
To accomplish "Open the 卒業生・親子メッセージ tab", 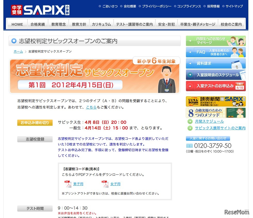I will tap(198, 24).
